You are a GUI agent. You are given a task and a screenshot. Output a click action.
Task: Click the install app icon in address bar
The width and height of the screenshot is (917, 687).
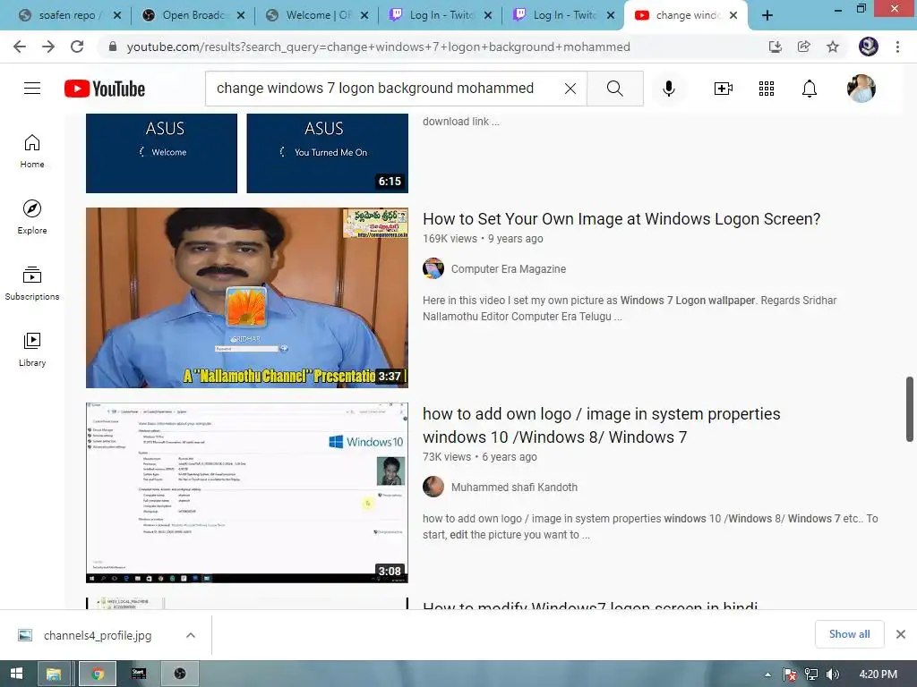coord(776,47)
